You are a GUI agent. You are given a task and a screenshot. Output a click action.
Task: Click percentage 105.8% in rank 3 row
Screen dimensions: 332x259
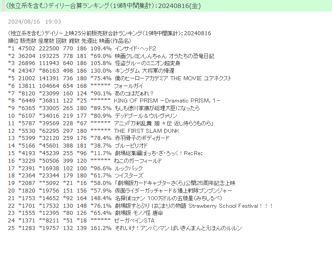coord(101,63)
